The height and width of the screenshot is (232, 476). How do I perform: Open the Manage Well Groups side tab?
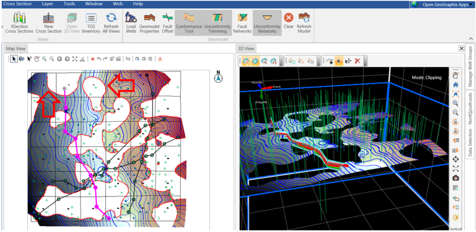(470, 67)
